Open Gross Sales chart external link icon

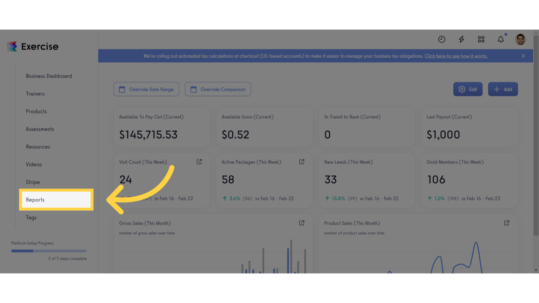click(x=302, y=223)
